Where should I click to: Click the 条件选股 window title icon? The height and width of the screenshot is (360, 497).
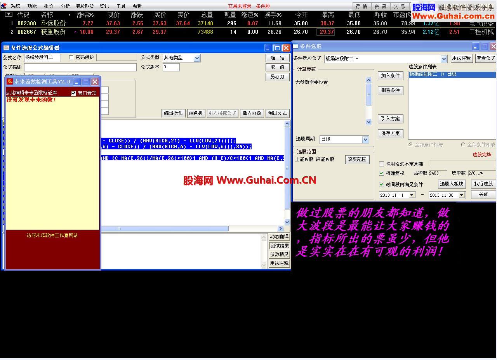295,46
